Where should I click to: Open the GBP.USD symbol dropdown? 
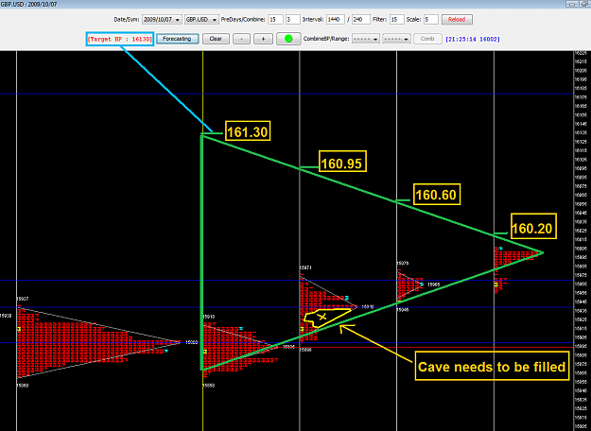[x=201, y=19]
